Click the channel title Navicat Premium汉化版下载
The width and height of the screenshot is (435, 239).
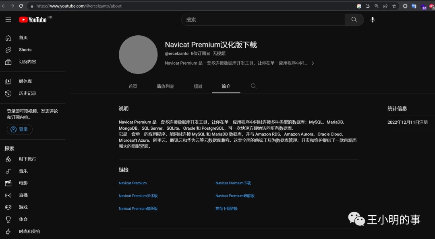point(211,45)
